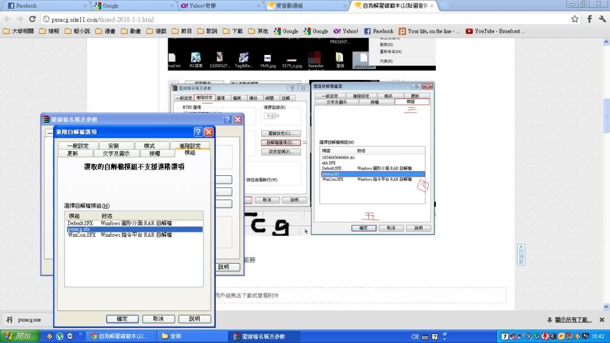The image size is (610, 343).
Task: Click the question mark help icon in SFX dialog
Action: point(198,132)
